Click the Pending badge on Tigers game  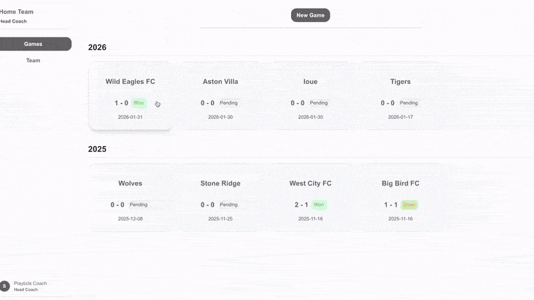click(x=409, y=103)
